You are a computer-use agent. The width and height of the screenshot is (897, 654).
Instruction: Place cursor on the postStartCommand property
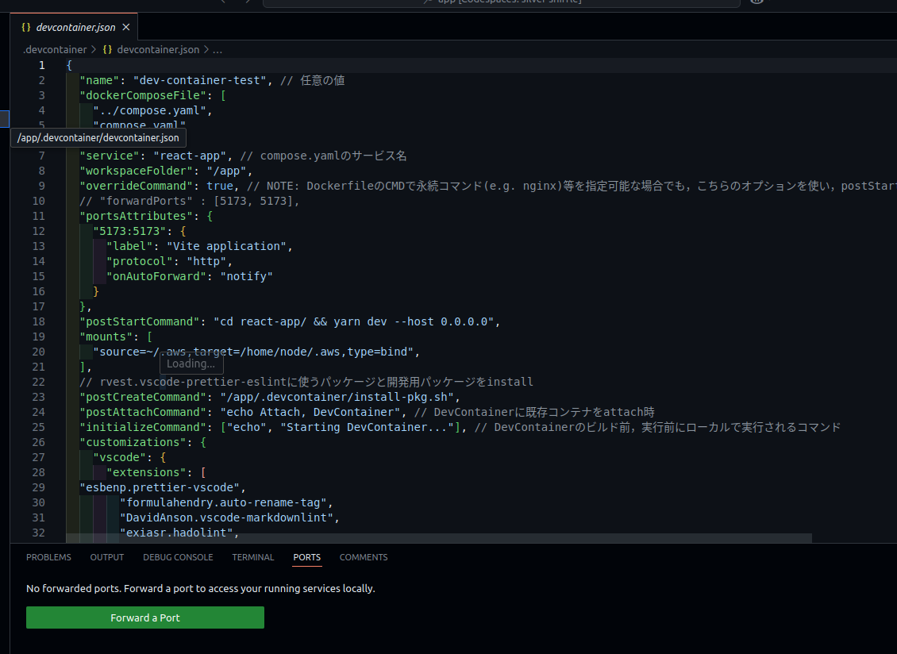click(x=140, y=321)
